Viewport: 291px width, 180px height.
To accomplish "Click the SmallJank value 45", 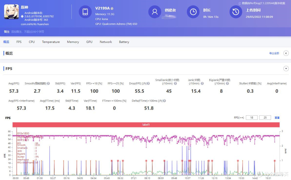I will coord(169,91).
